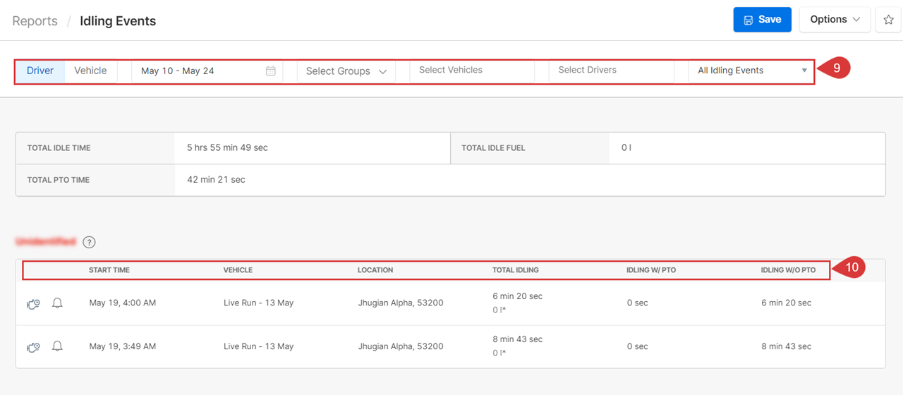Open the All Idling Events dropdown

click(x=751, y=71)
